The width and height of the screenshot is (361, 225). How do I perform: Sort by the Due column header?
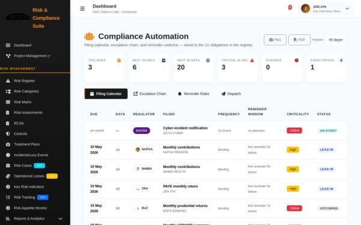pyautogui.click(x=94, y=114)
